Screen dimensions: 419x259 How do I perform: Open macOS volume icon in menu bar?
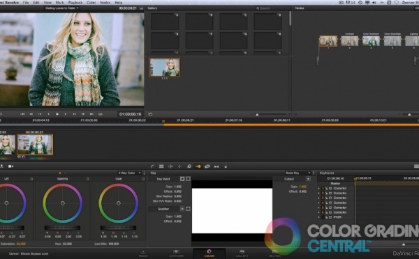[374, 2]
